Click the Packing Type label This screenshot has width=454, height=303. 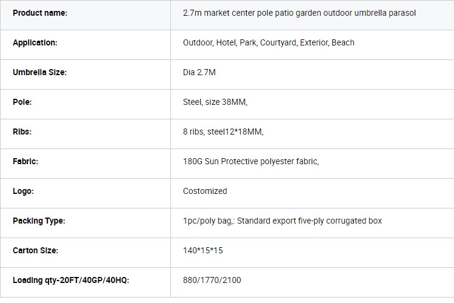click(x=39, y=221)
